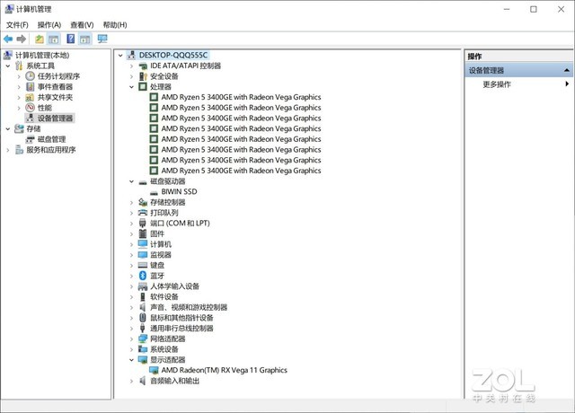Select the 软件设备 category
The image size is (575, 413).
pyautogui.click(x=164, y=297)
